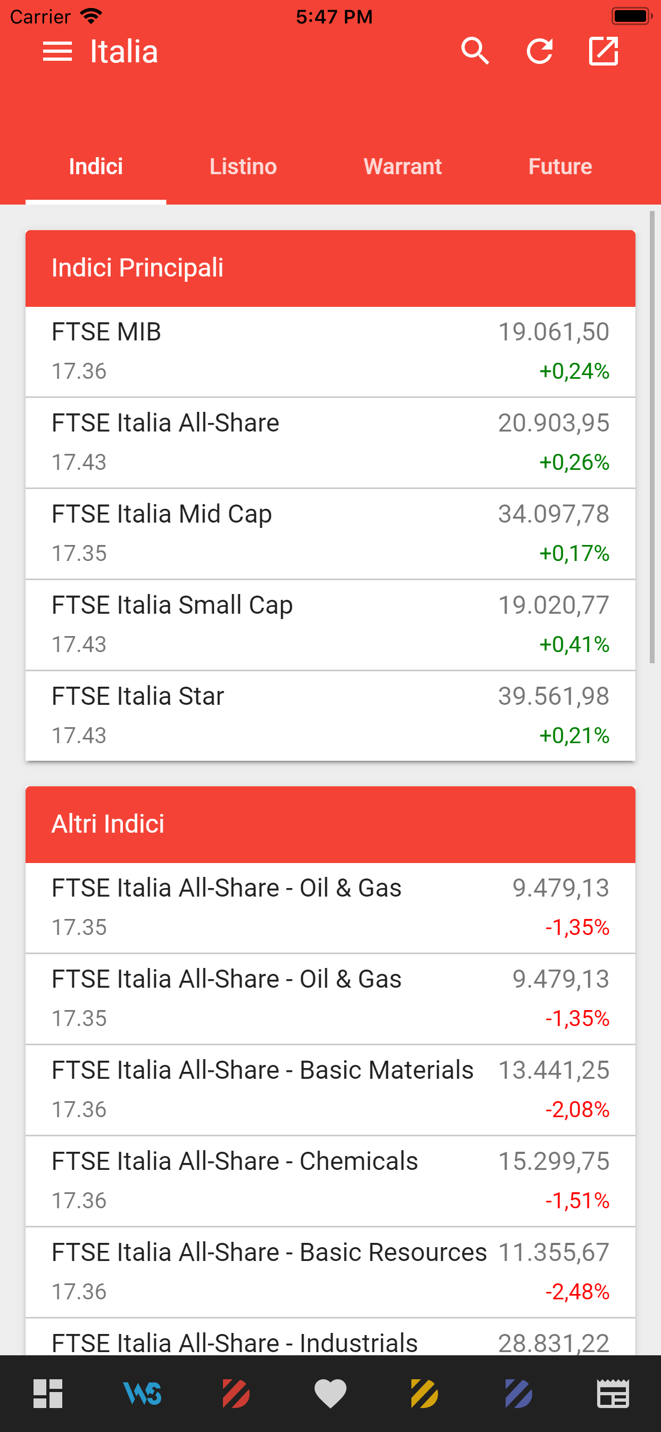
Task: Open the news page icon in bottom bar
Action: tap(613, 1394)
